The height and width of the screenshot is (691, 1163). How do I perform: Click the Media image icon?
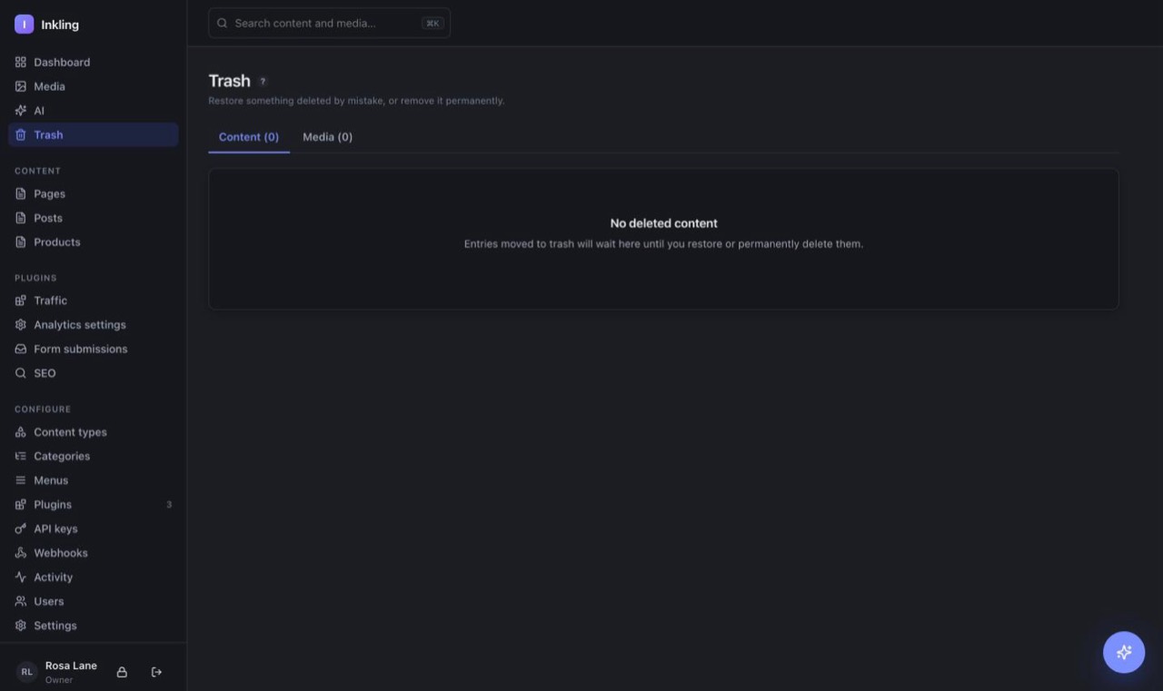coord(21,86)
